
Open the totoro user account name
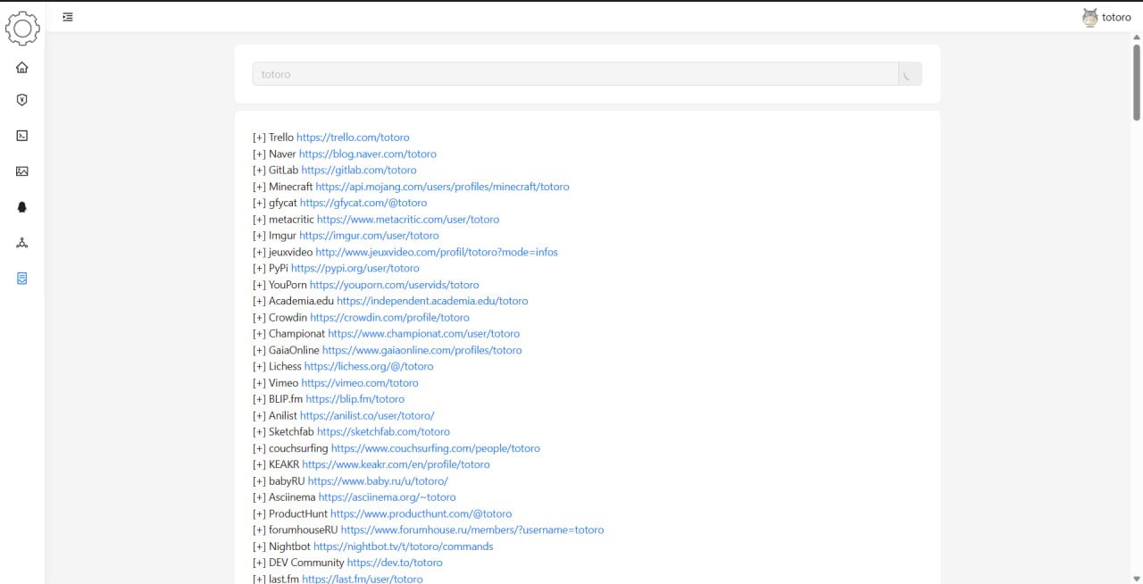(x=1116, y=17)
